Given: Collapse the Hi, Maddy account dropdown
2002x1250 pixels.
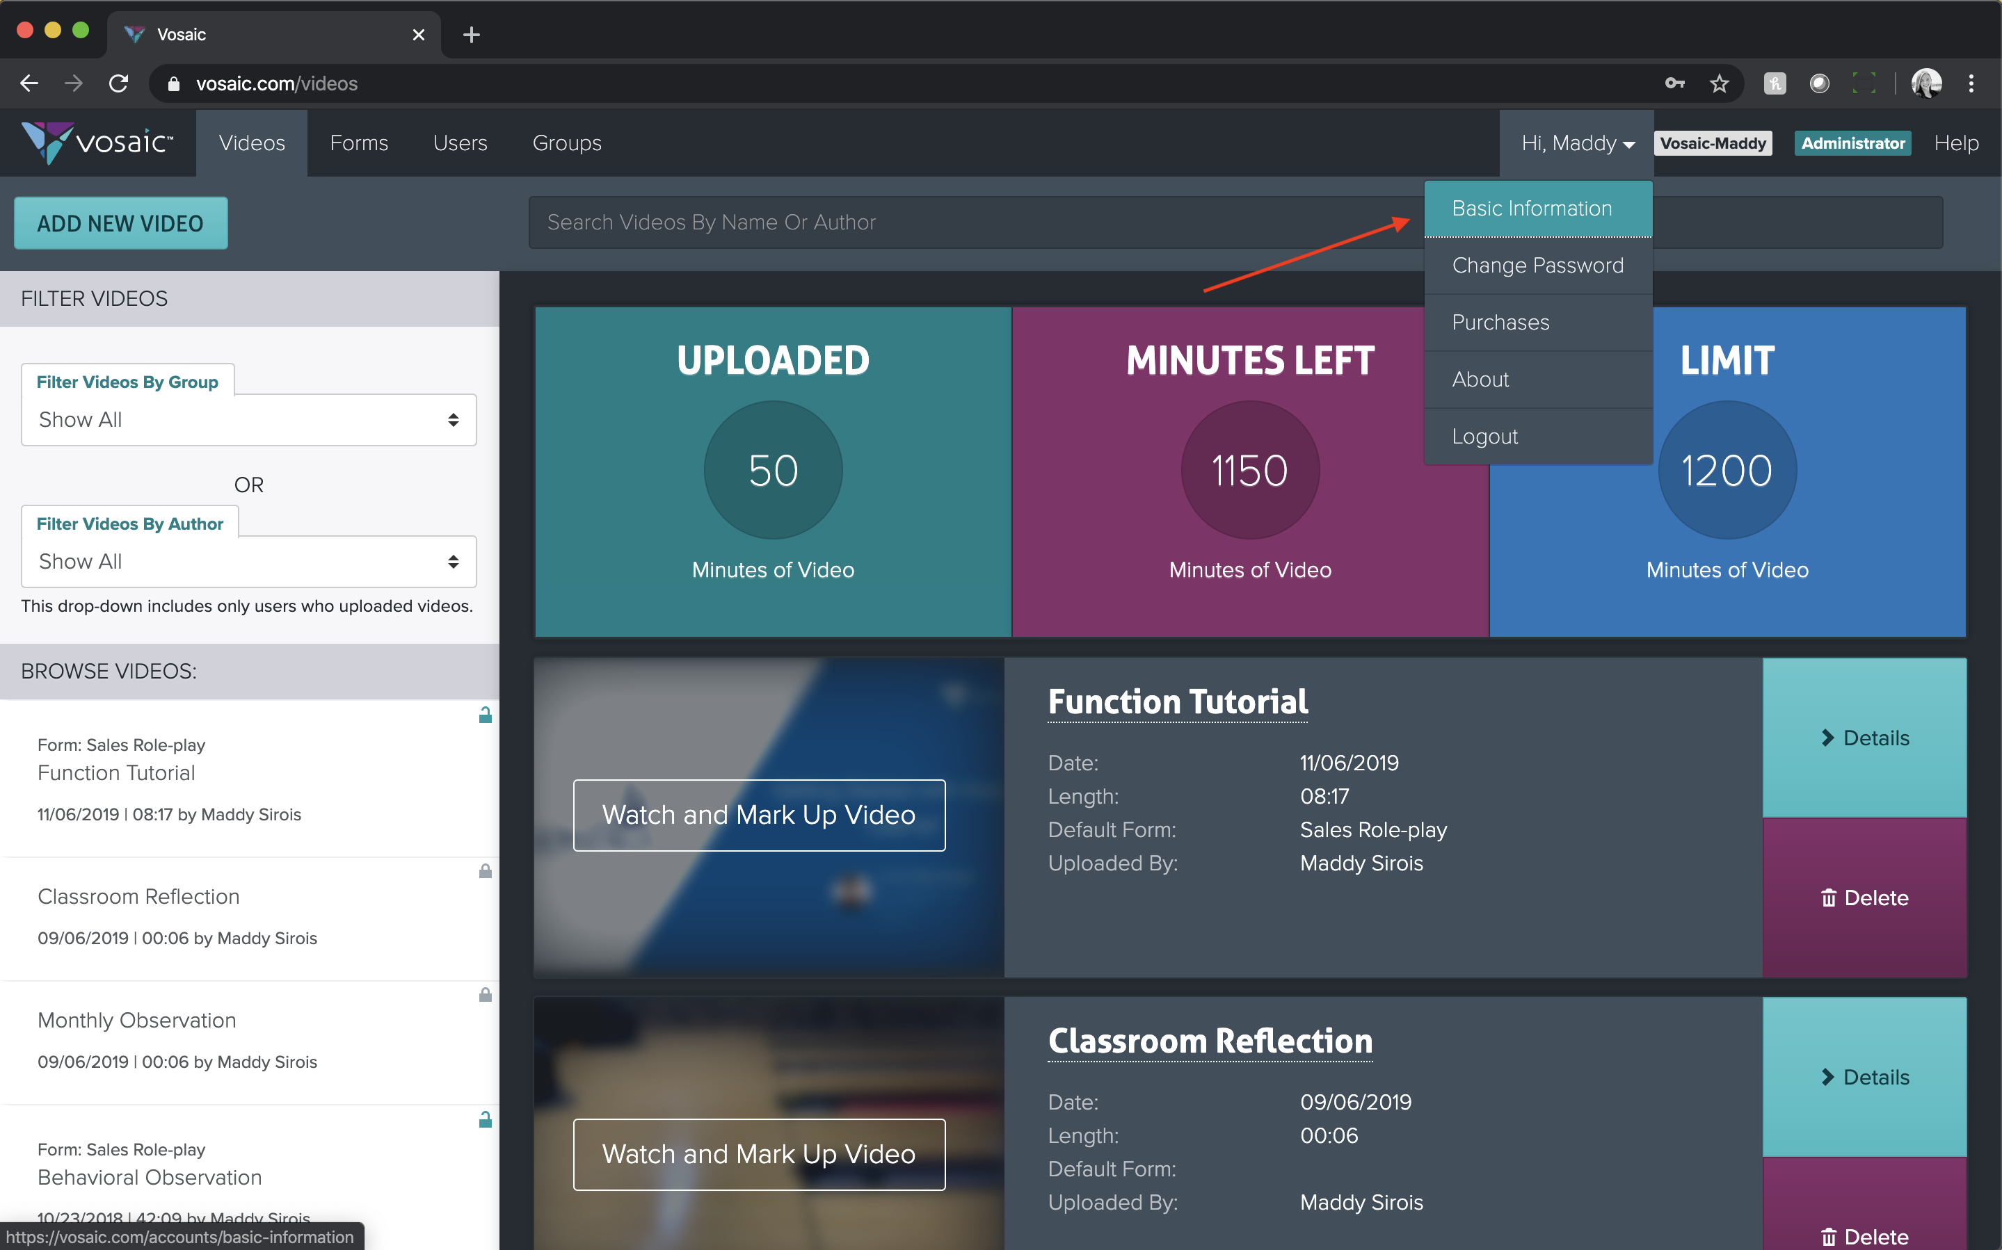Looking at the screenshot, I should pos(1577,143).
